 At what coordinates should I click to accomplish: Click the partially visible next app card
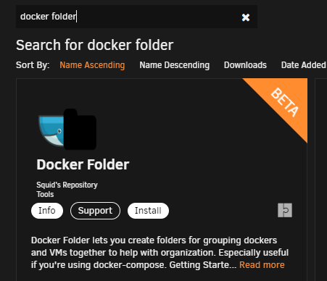(321, 180)
